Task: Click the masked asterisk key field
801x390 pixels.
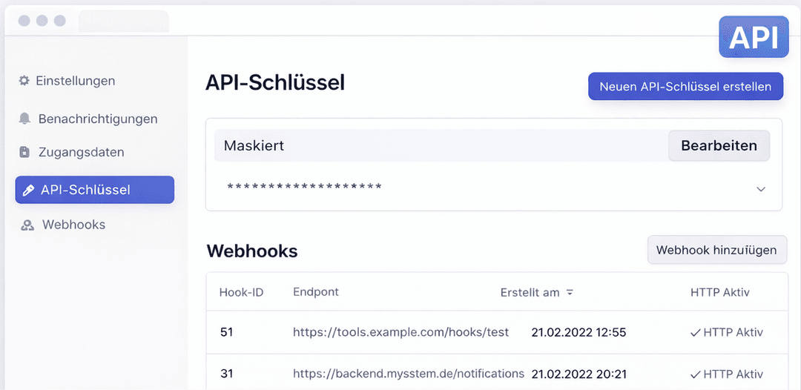Action: [304, 186]
